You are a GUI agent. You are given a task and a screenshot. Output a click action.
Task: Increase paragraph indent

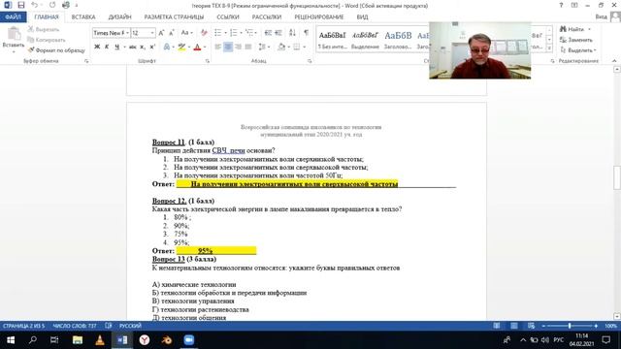[278, 33]
